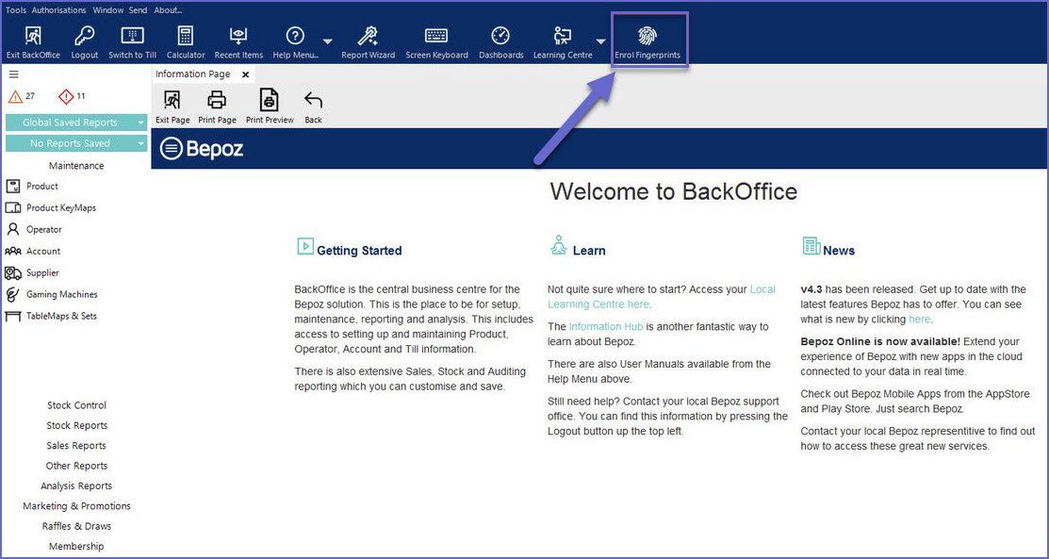This screenshot has width=1049, height=559.
Task: Launch the Report Wizard
Action: click(368, 38)
